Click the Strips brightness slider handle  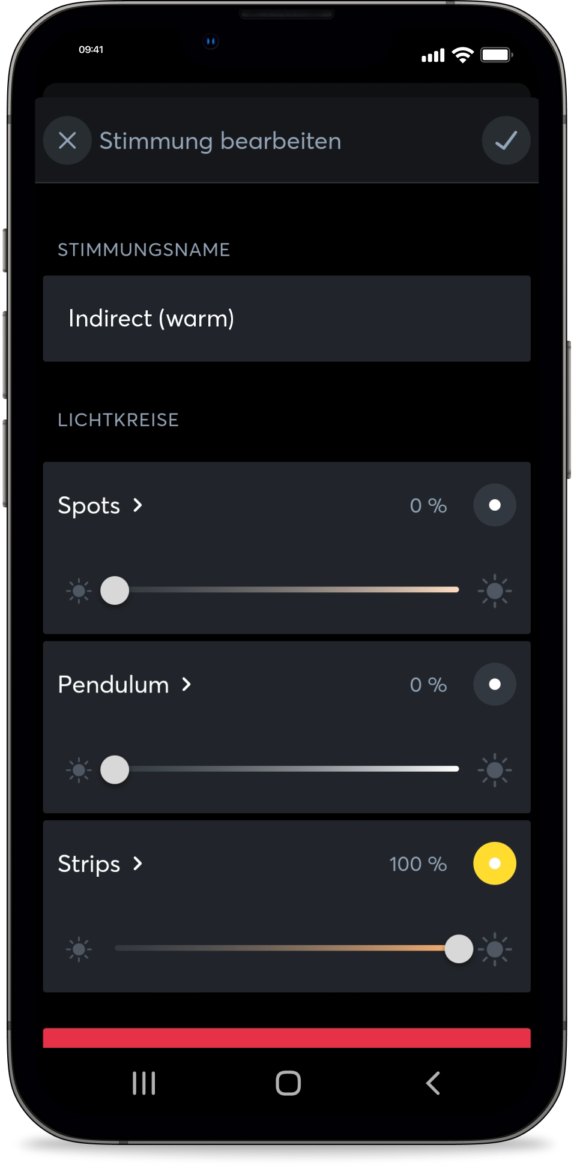[x=459, y=949]
